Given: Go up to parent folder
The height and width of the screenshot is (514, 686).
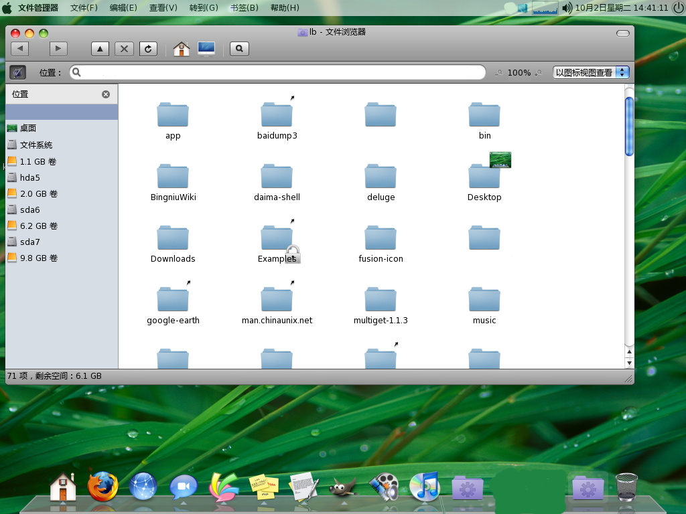Looking at the screenshot, I should [100, 48].
